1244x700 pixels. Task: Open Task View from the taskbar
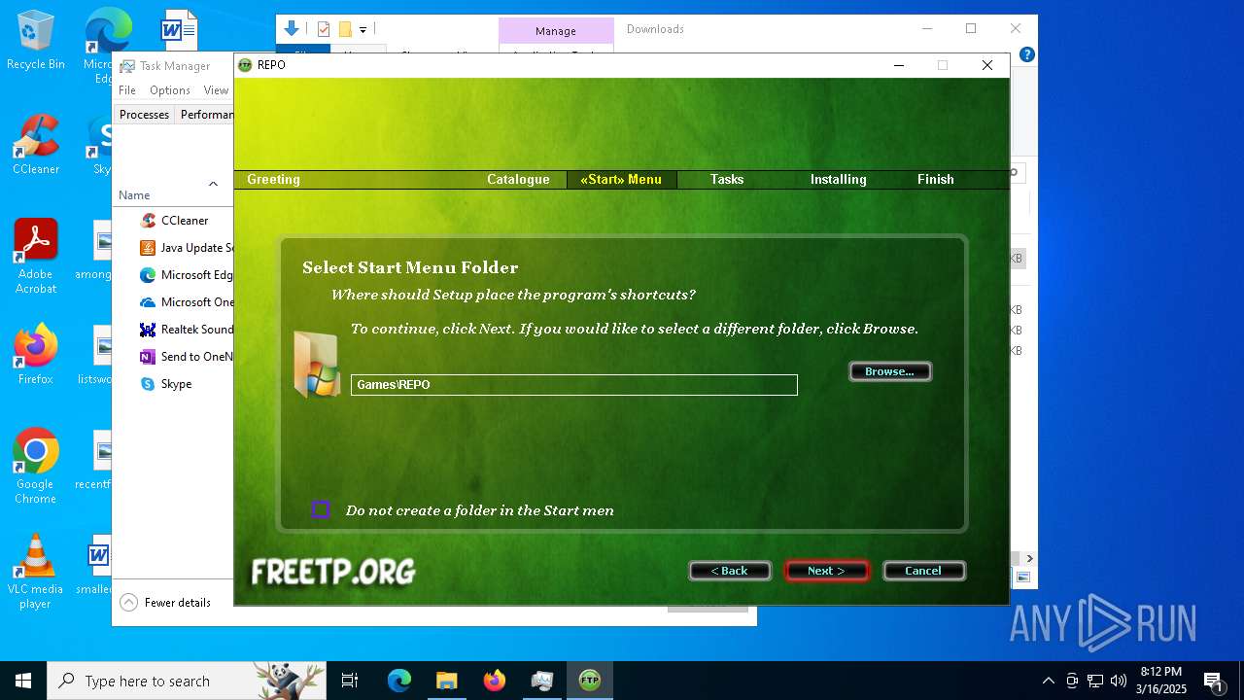(x=350, y=681)
